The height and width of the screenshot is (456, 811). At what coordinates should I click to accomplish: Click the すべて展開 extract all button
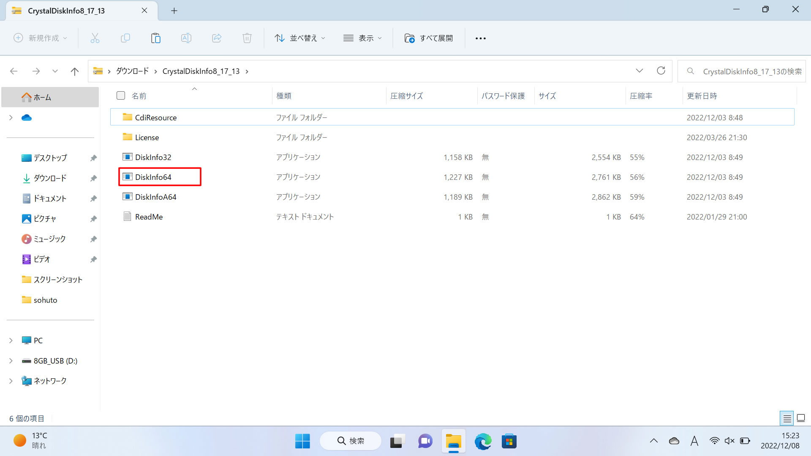pos(429,38)
